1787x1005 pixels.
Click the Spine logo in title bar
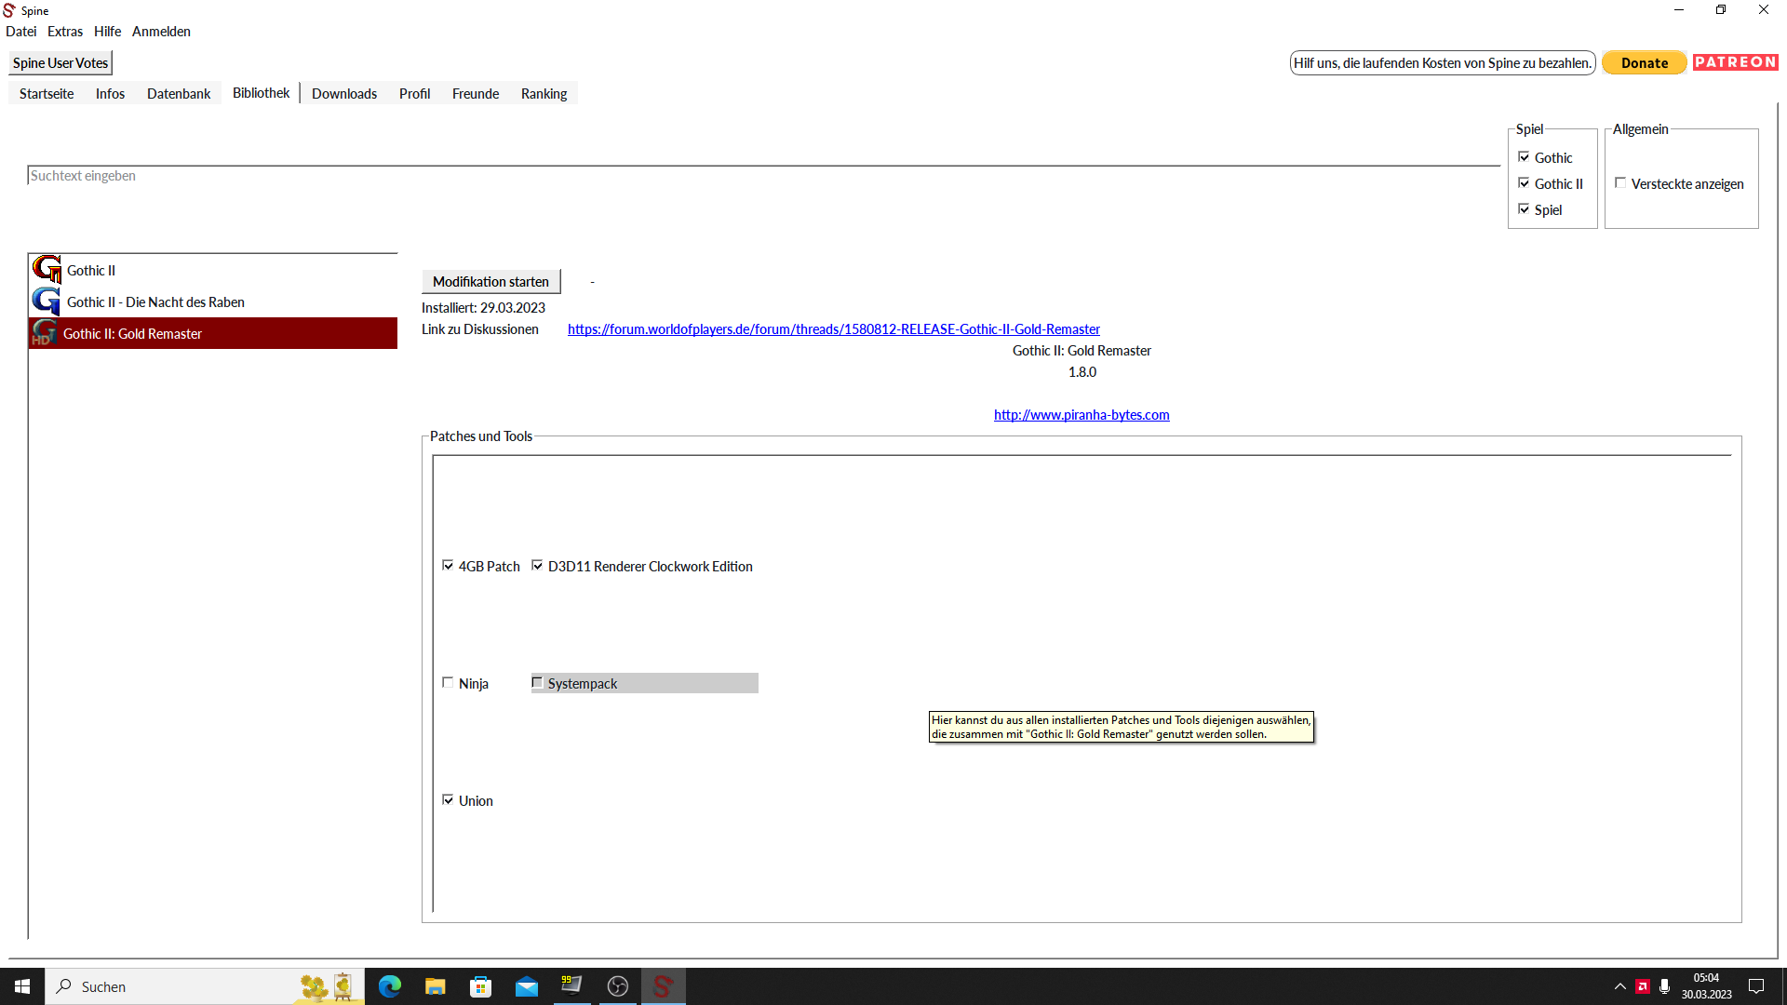pyautogui.click(x=9, y=10)
